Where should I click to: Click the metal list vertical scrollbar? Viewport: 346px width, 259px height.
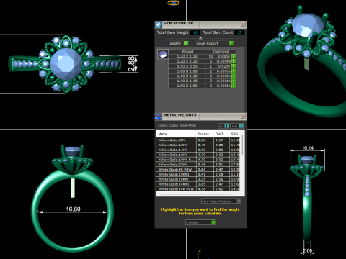(x=242, y=146)
